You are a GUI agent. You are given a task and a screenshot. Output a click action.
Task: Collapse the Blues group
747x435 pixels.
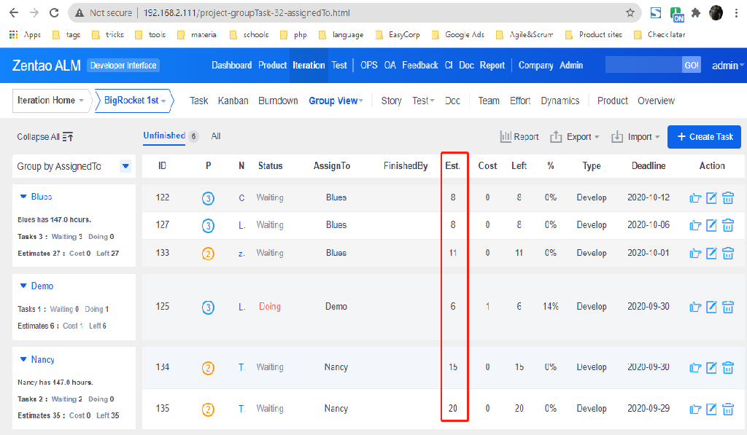point(23,197)
